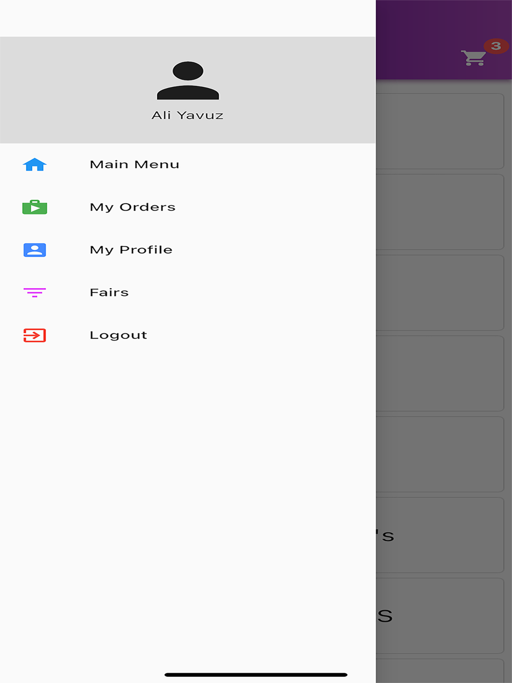This screenshot has height=683, width=512.
Task: Tap the Ali Yavuz username label
Action: 187,115
